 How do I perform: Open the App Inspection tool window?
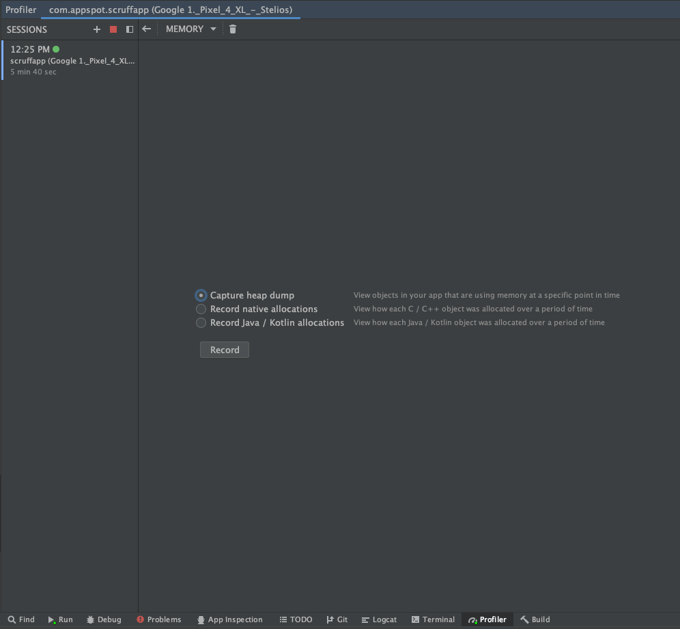230,619
